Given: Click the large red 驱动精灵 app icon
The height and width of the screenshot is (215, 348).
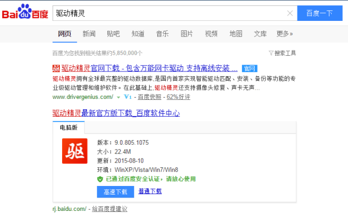Looking at the screenshot, I should coord(75,151).
